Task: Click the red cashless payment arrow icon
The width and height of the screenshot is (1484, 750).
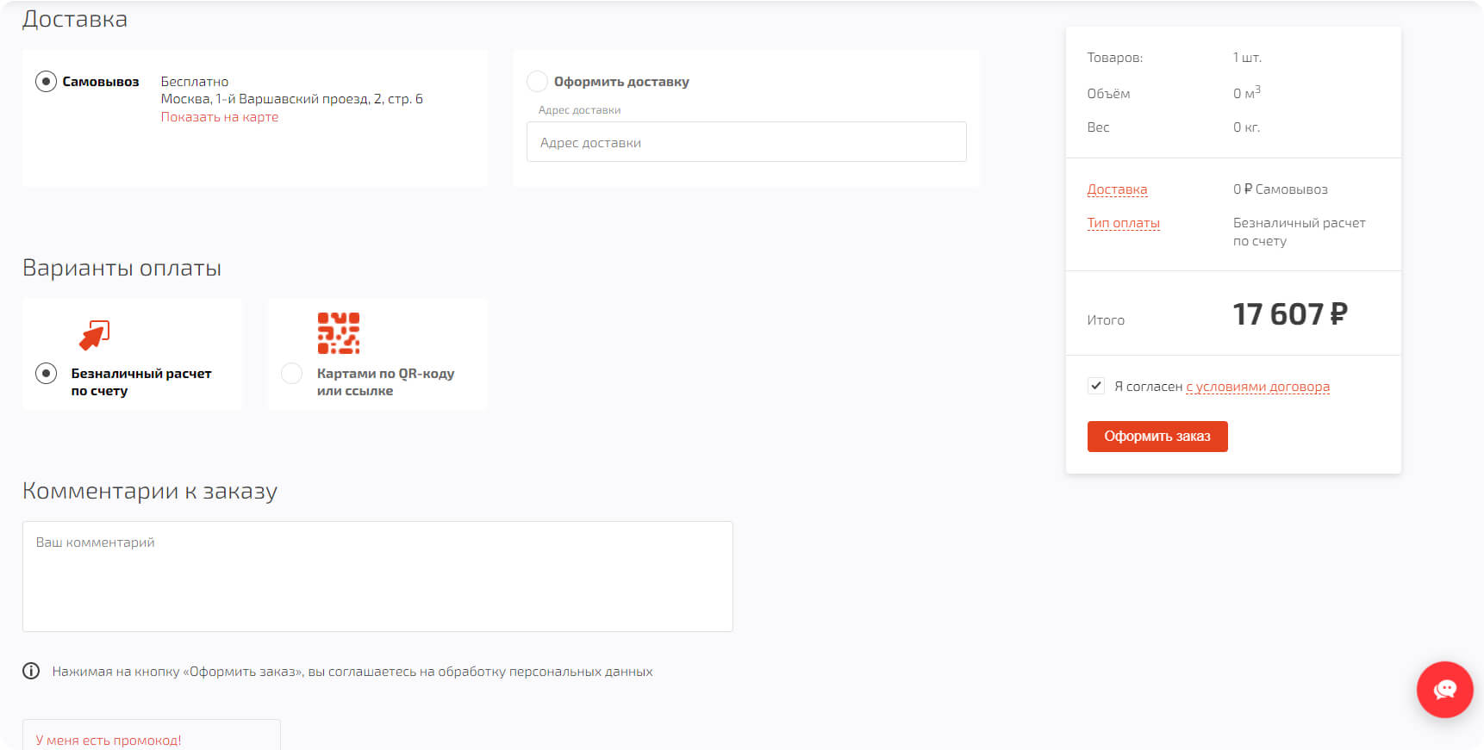Action: 95,335
